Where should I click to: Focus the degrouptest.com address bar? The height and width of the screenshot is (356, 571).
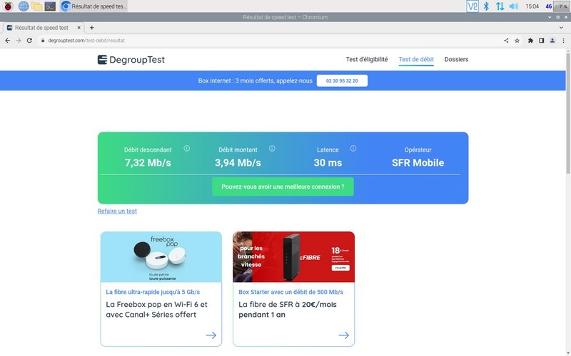point(270,41)
